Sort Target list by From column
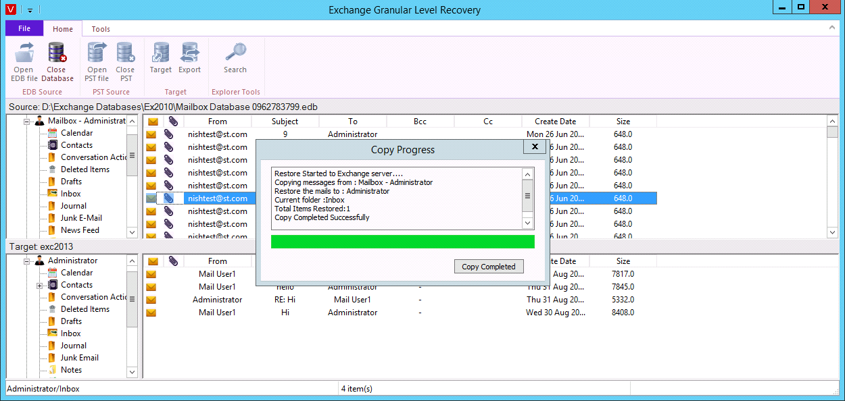Screen dimensions: 845x401 218,261
